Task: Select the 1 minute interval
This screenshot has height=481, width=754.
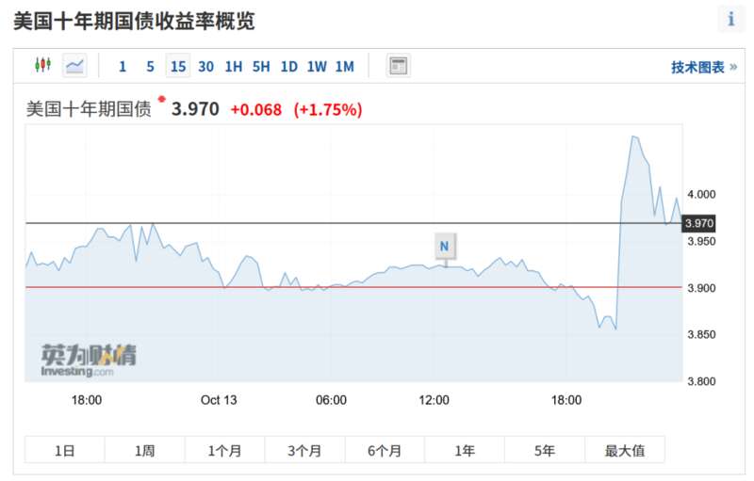Action: coord(123,66)
